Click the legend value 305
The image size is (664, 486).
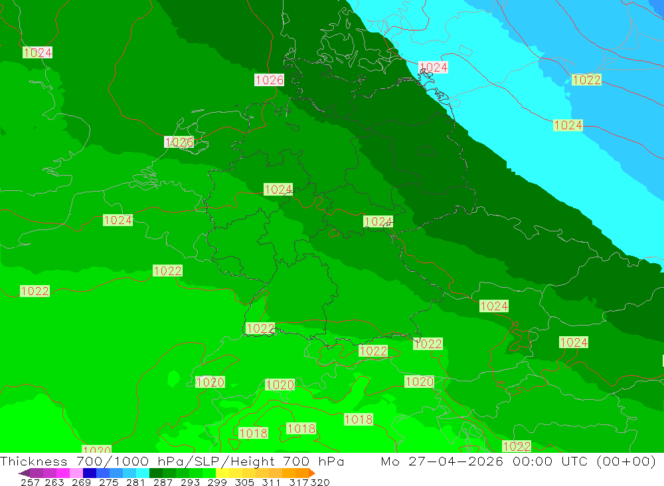pyautogui.click(x=244, y=482)
